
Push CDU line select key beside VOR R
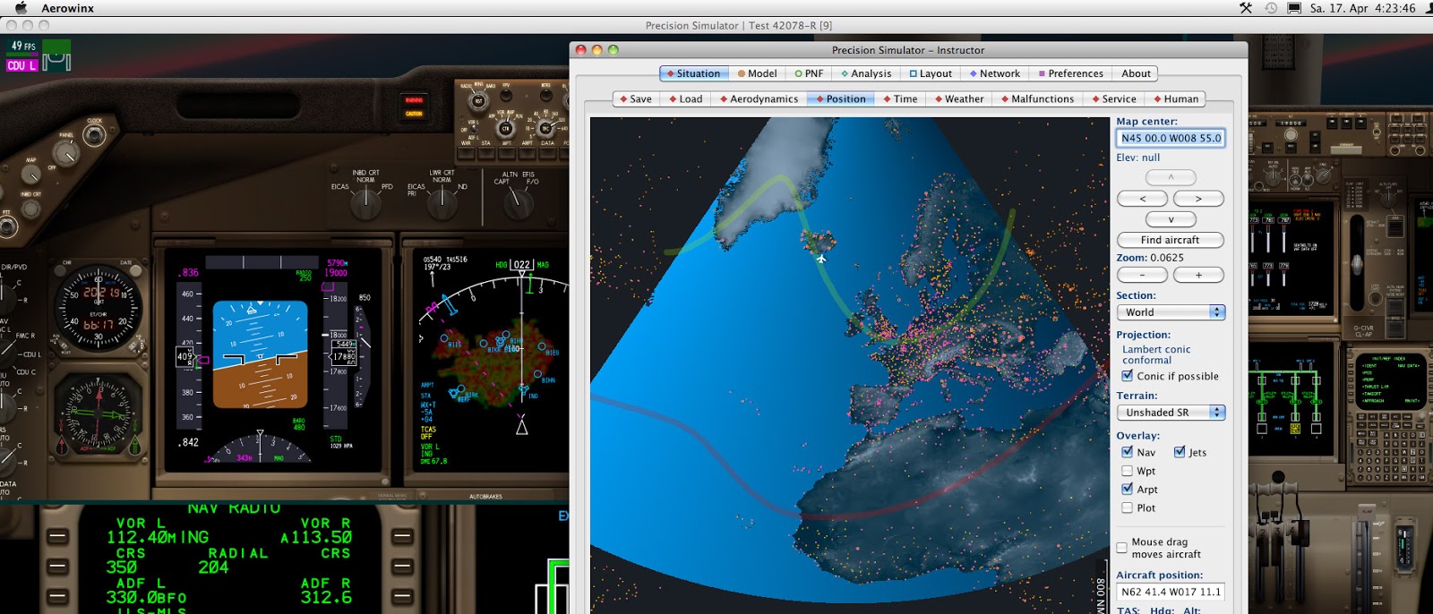pos(403,537)
